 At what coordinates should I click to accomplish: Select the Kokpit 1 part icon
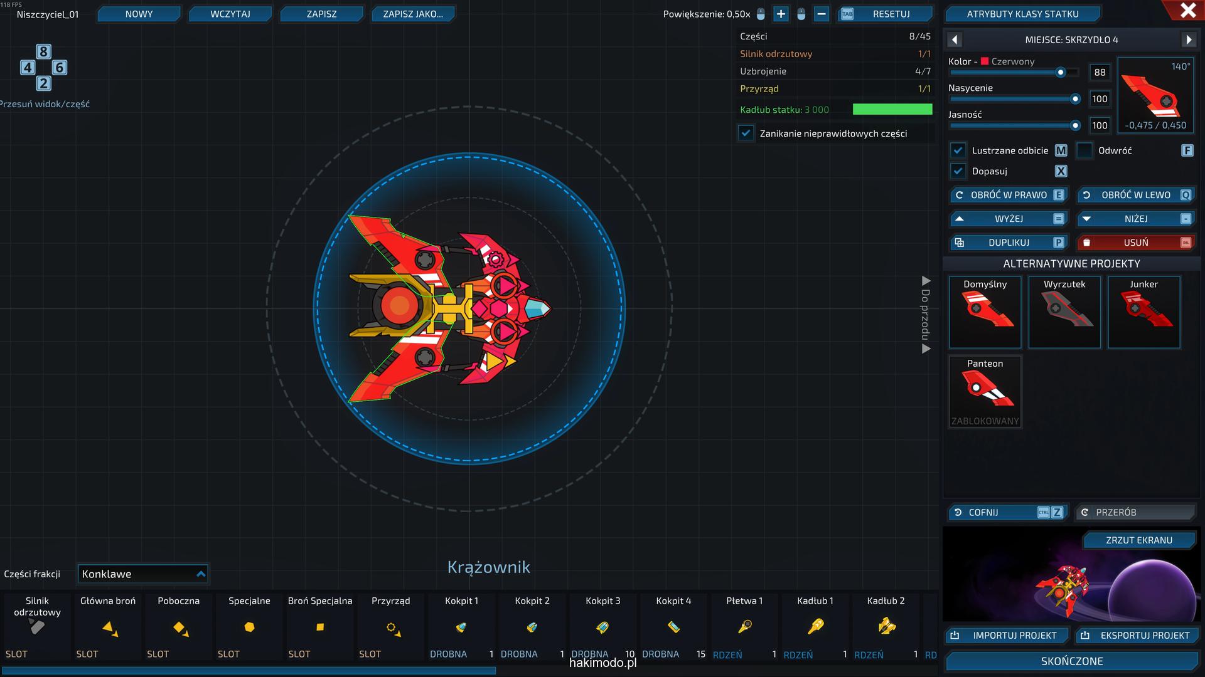461,627
